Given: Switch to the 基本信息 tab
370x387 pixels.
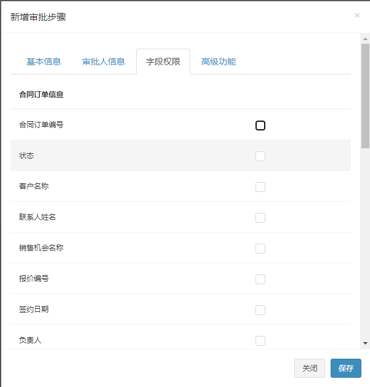Looking at the screenshot, I should click(44, 62).
